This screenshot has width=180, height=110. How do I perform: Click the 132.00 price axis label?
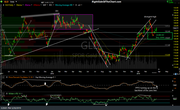point(176,8)
